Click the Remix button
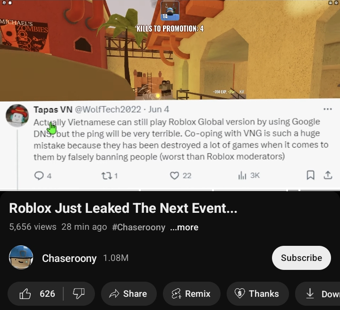The width and height of the screenshot is (340, 310). (x=192, y=294)
